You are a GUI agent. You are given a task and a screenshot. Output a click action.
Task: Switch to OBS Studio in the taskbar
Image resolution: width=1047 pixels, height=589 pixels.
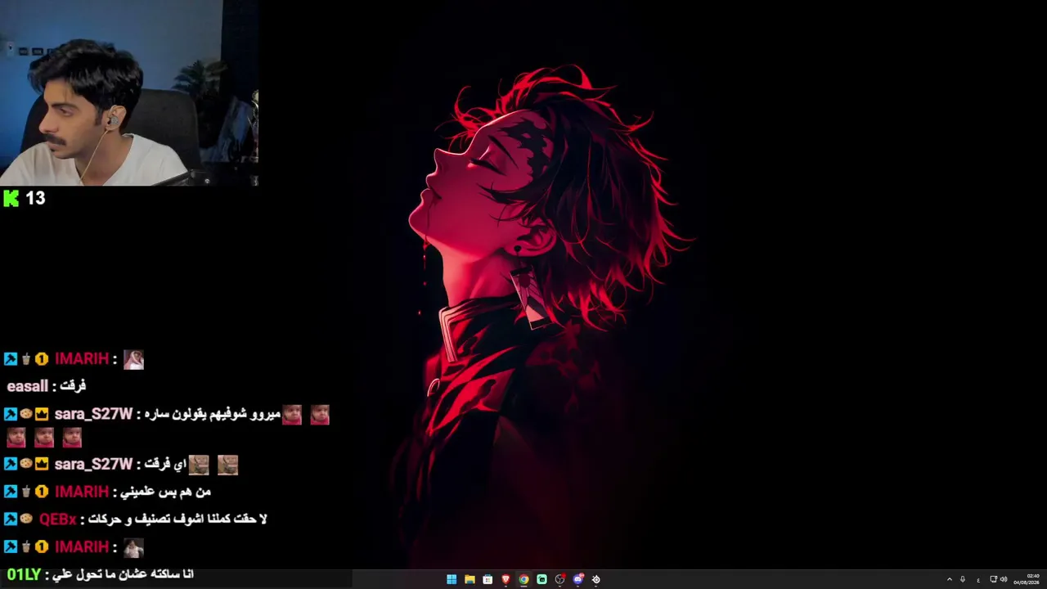click(559, 579)
